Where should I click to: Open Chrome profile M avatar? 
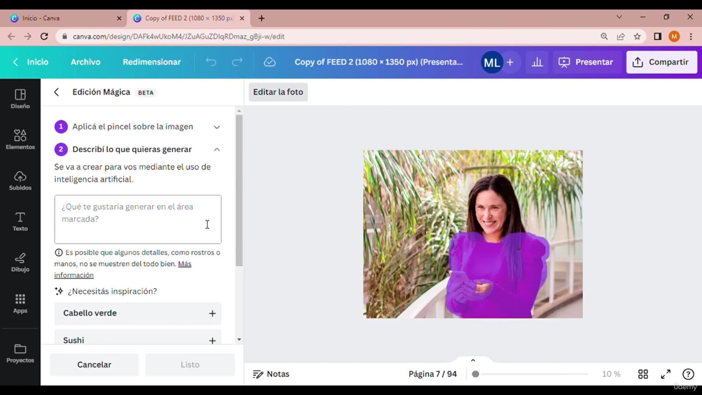click(674, 37)
